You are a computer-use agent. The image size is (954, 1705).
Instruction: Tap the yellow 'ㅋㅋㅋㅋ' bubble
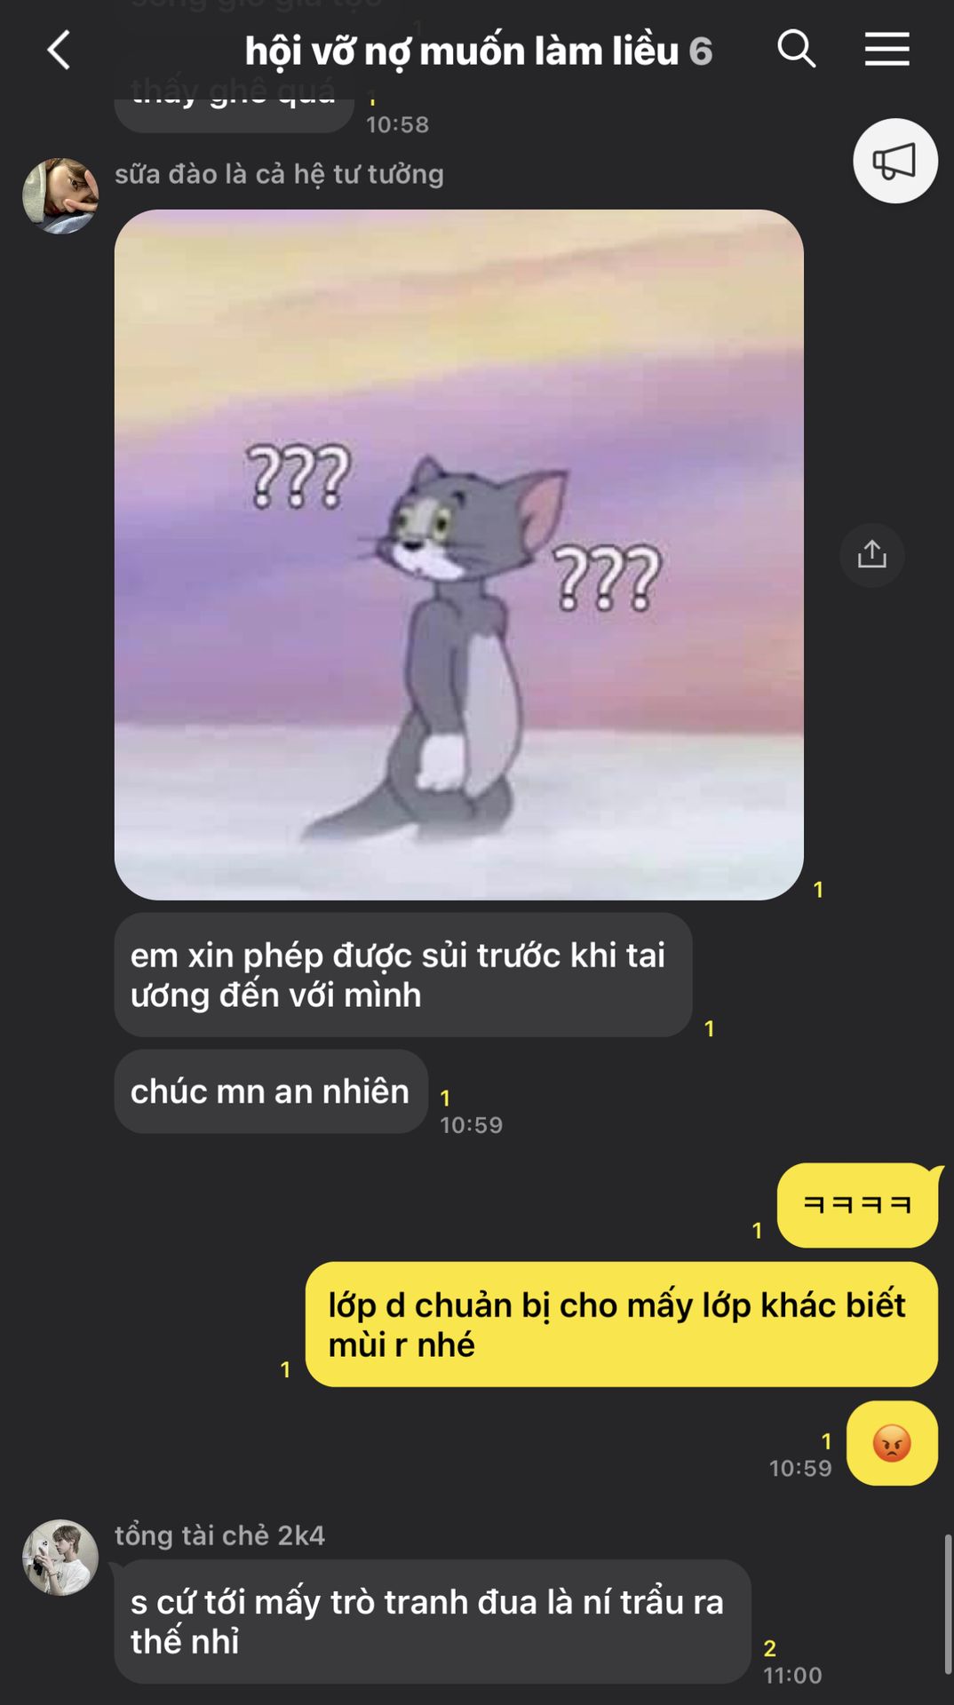point(857,1205)
